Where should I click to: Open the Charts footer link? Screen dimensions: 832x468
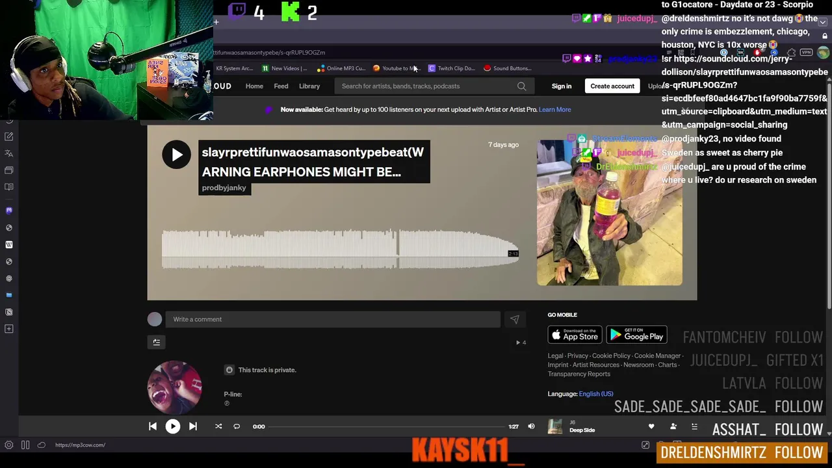(667, 365)
